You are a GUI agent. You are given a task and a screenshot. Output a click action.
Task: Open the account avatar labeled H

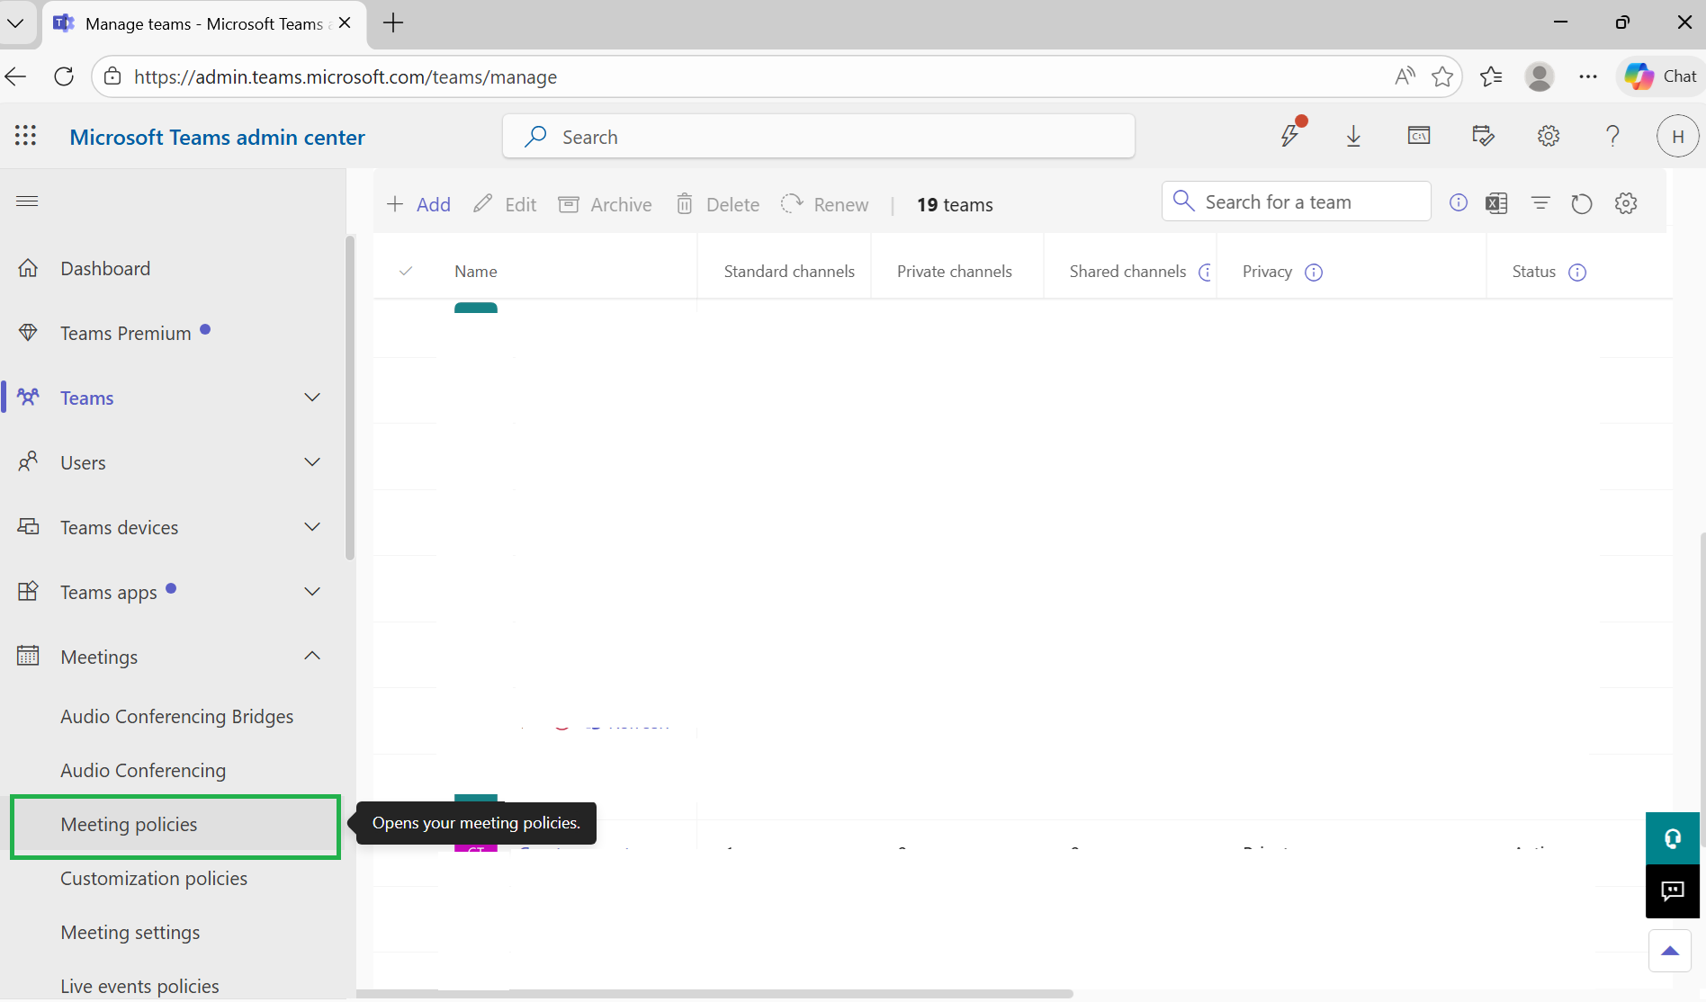coord(1677,136)
